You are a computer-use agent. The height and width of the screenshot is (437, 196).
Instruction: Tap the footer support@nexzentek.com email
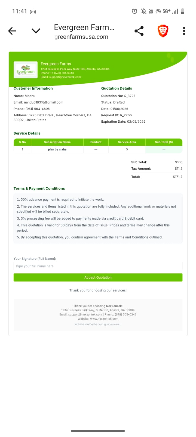[85, 314]
